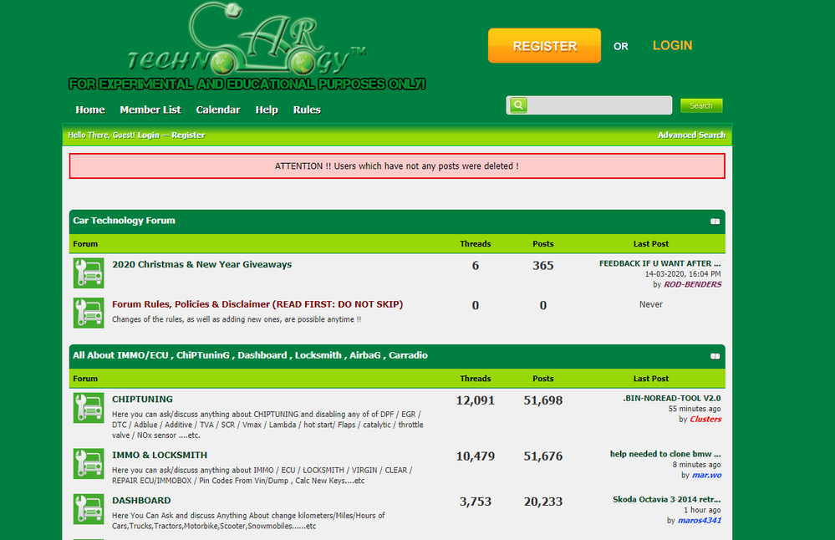835x540 pixels.
Task: View the profile of user ROD-BENDERS
Action: coord(692,284)
